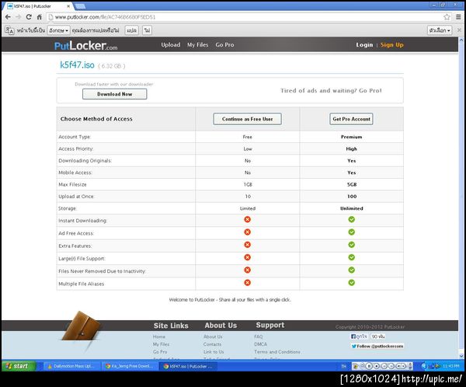Open the Upload menu item
The image size is (466, 387).
[171, 45]
